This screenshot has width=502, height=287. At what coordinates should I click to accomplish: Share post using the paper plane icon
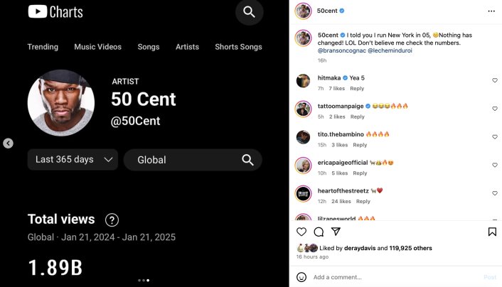(x=336, y=232)
